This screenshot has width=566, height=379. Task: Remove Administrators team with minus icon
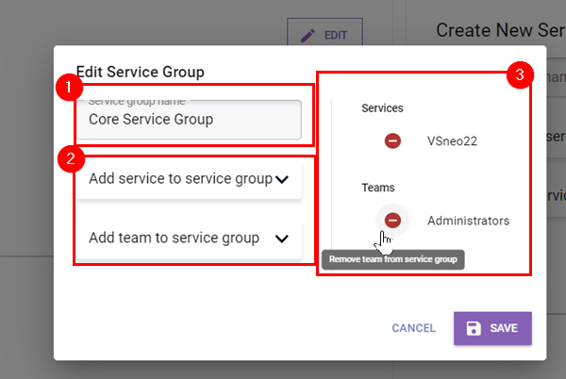pos(392,221)
